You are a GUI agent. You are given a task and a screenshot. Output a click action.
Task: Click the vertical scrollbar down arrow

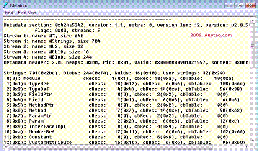[253, 141]
